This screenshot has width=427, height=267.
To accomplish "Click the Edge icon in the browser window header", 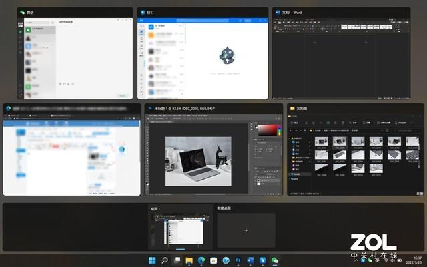I will coord(8,108).
